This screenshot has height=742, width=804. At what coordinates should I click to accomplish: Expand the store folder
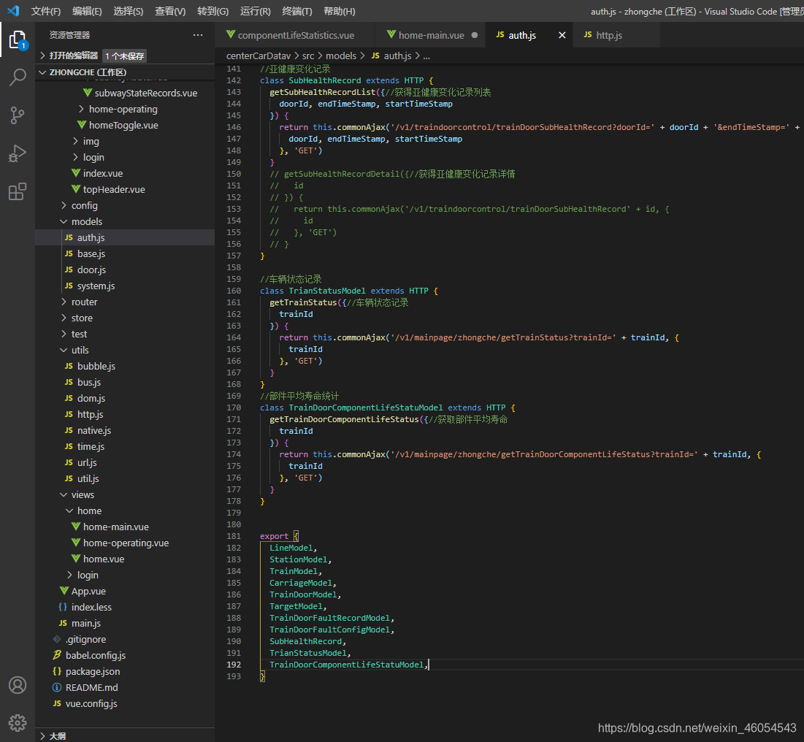(82, 318)
